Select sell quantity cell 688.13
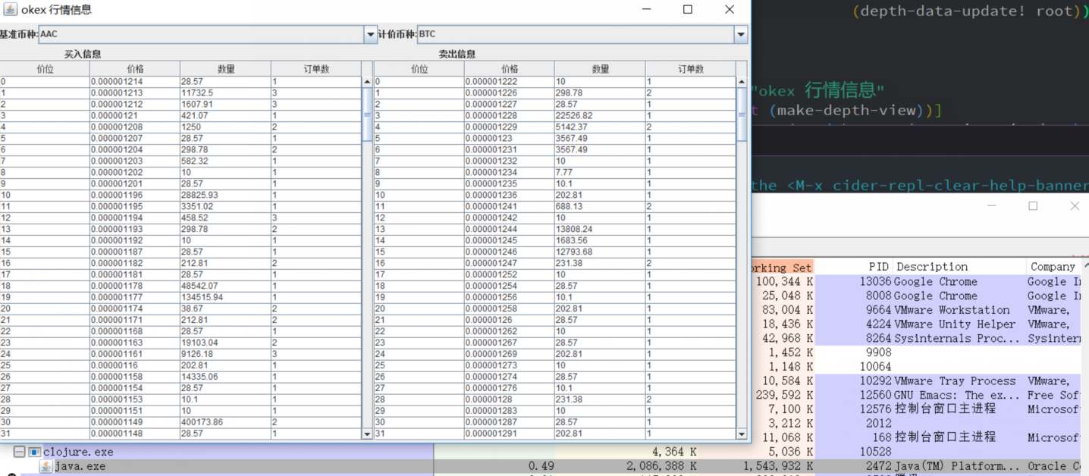1089x476 pixels. point(600,207)
